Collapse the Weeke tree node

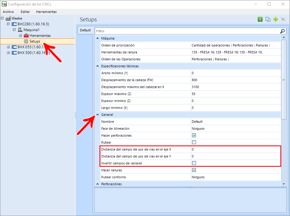2,18
